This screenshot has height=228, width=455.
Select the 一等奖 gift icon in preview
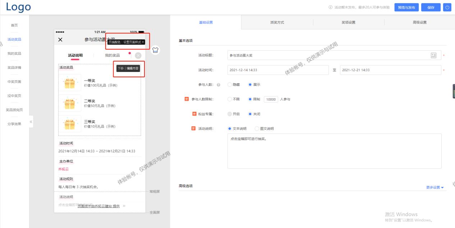coord(70,83)
